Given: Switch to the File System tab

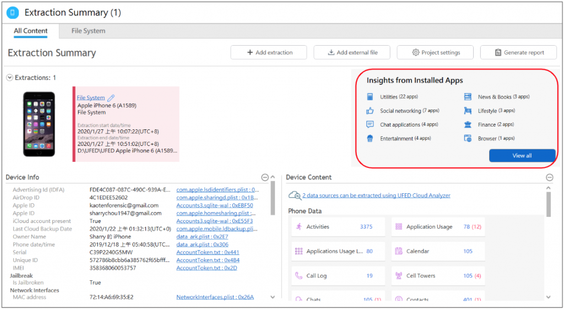Looking at the screenshot, I should point(89,31).
